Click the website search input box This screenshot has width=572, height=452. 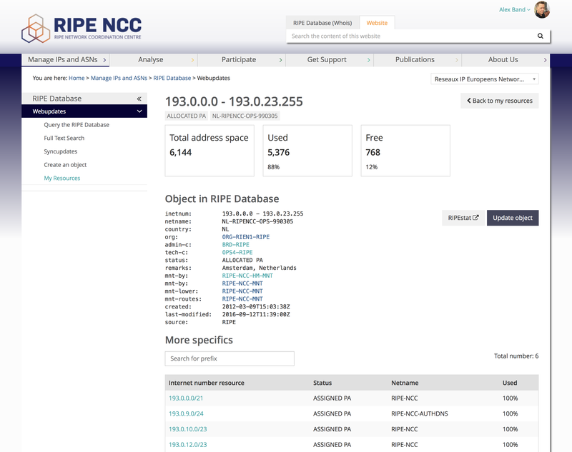click(x=411, y=36)
